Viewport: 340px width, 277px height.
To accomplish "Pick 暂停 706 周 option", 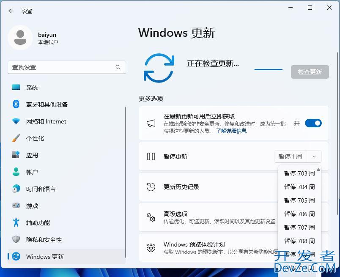I will [299, 214].
